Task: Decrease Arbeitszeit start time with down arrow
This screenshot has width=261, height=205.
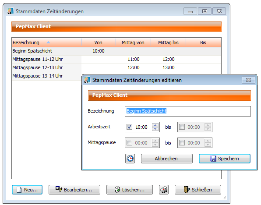Action: (155, 129)
